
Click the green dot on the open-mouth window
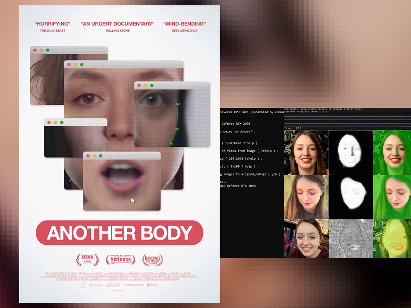[x=101, y=156]
